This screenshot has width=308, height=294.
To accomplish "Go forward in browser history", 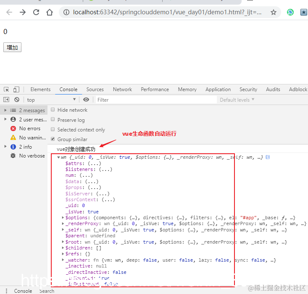I will click(23, 12).
